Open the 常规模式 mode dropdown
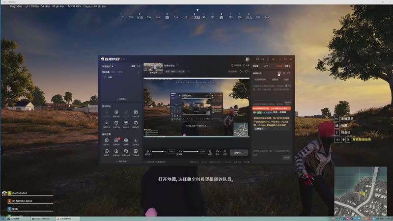Viewport: 393px width, 221px height. coord(108,66)
